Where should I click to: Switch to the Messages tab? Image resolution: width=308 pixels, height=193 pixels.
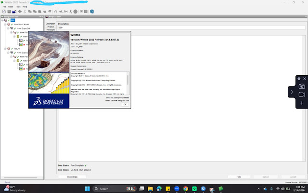coord(51,29)
